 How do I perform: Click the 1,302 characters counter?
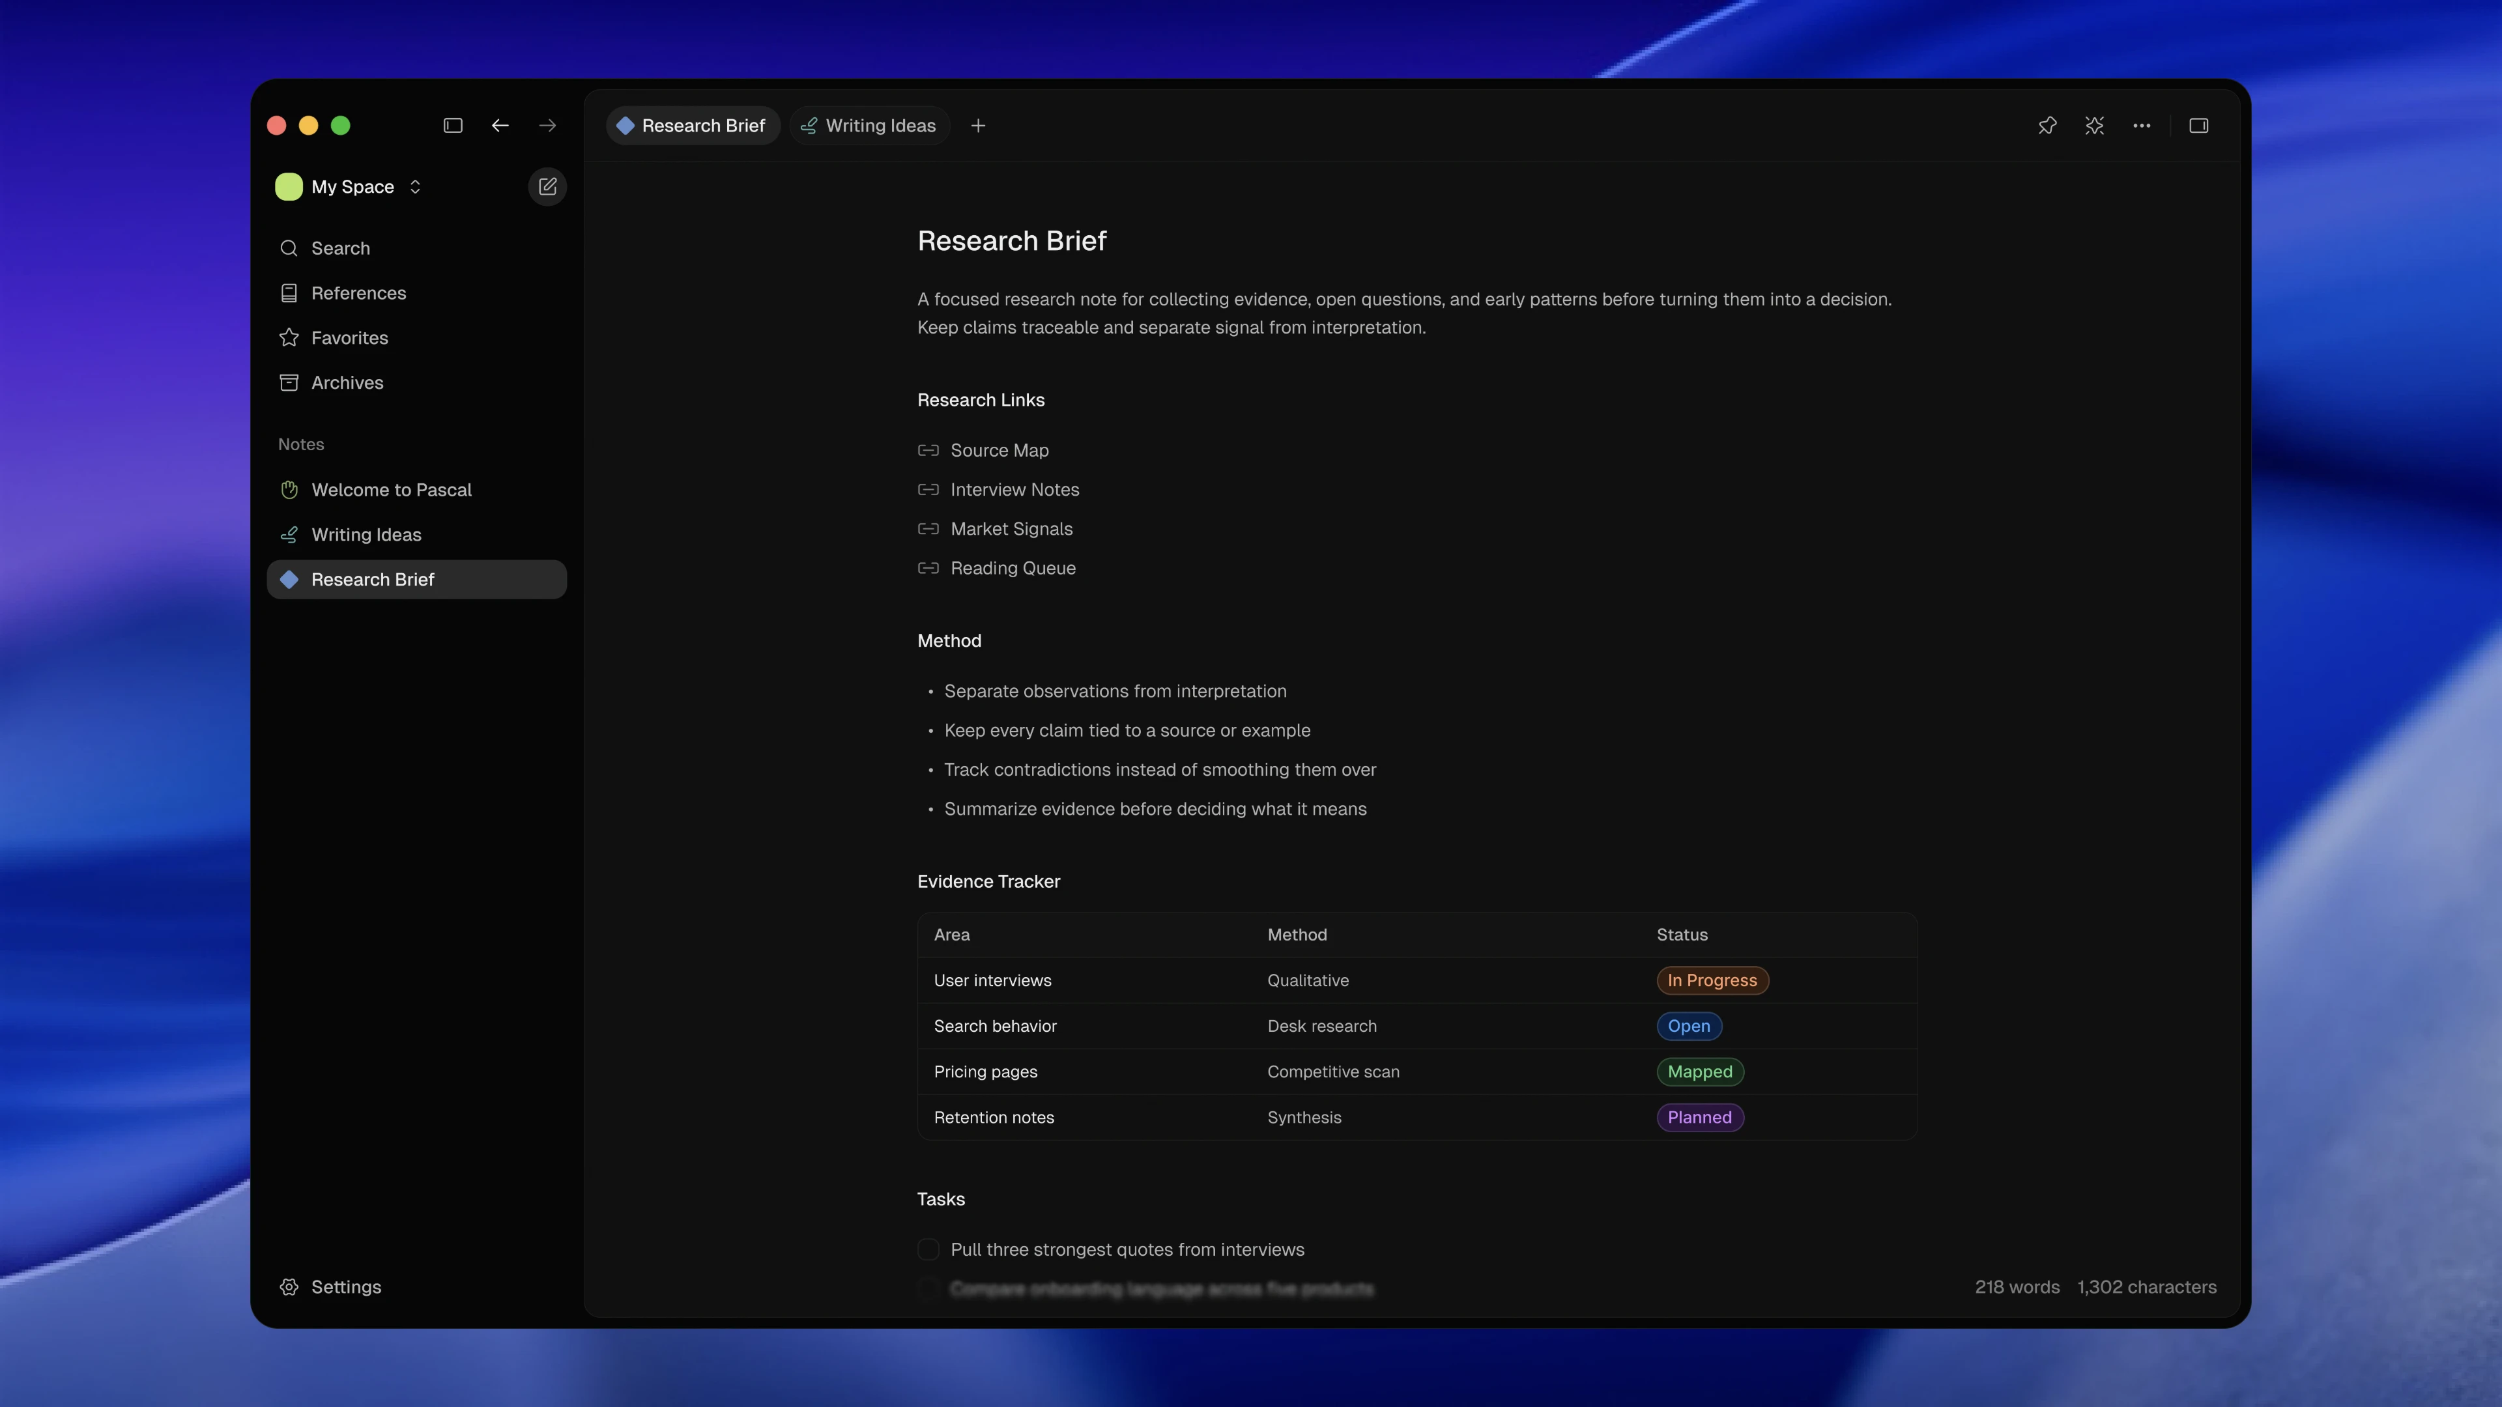click(x=2146, y=1288)
